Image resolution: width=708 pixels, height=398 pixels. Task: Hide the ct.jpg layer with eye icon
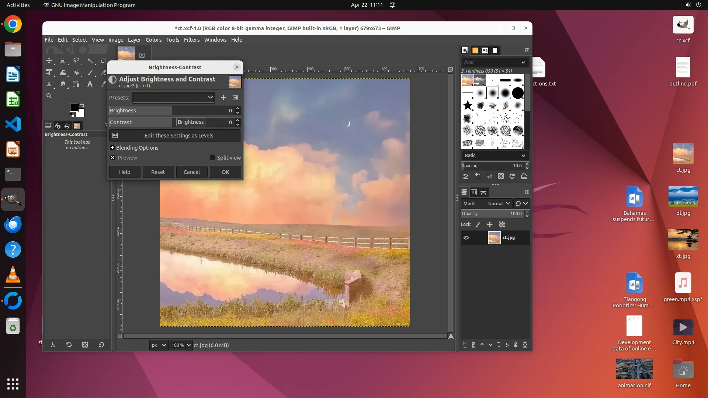[x=466, y=238]
